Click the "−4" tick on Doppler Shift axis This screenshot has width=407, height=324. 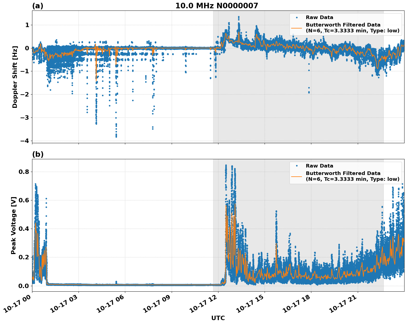point(25,141)
